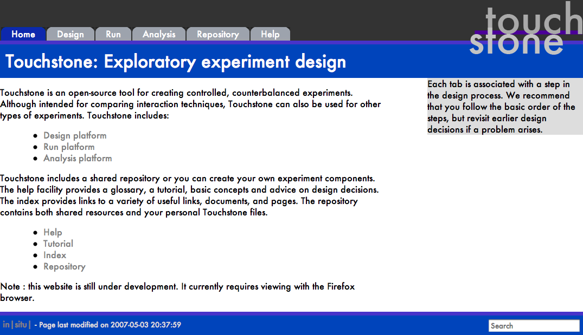Select the Analysis tab
This screenshot has height=335, width=583.
(159, 34)
